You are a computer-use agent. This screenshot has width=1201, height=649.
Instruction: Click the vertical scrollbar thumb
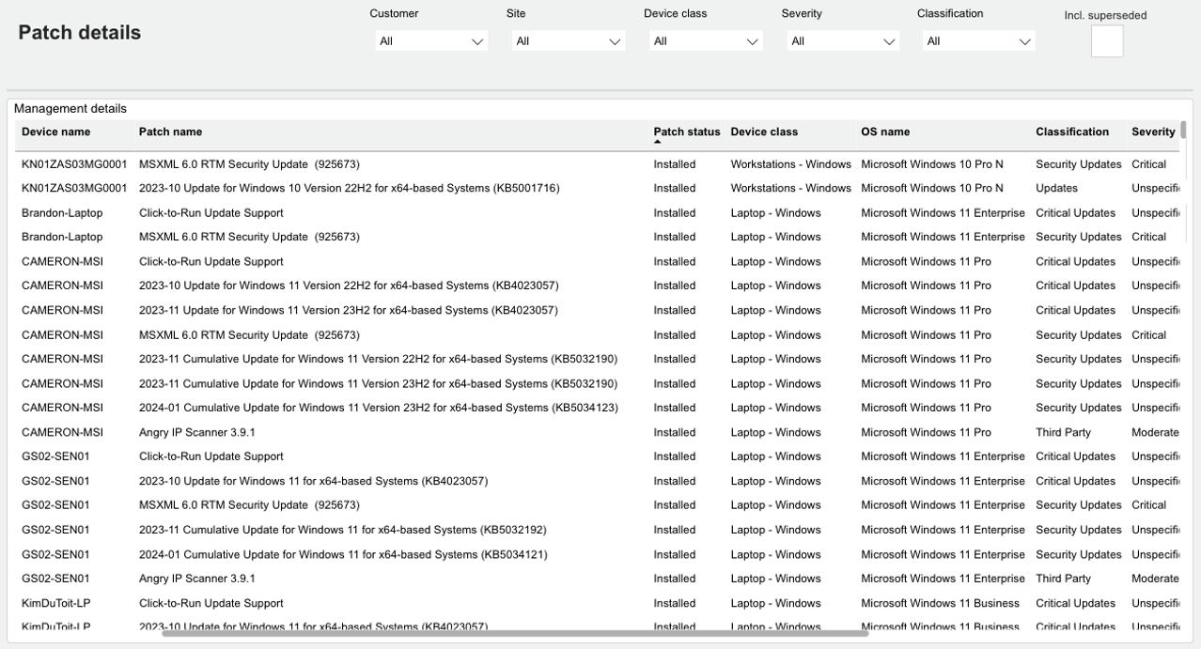pos(1183,130)
